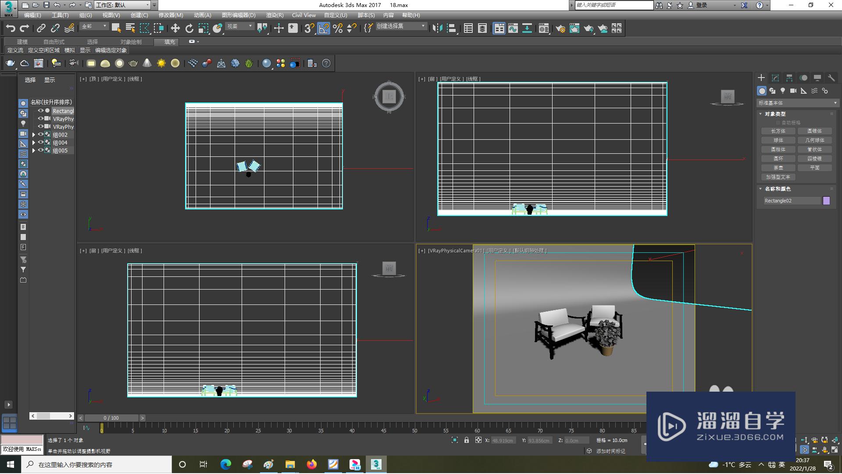This screenshot has height=474, width=842.
Task: Toggle visibility eye of Rectangle object
Action: click(x=40, y=111)
